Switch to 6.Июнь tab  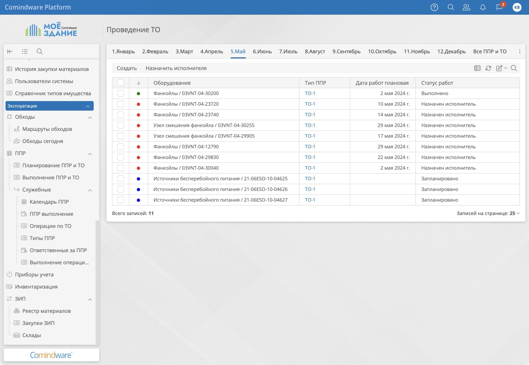[262, 51]
